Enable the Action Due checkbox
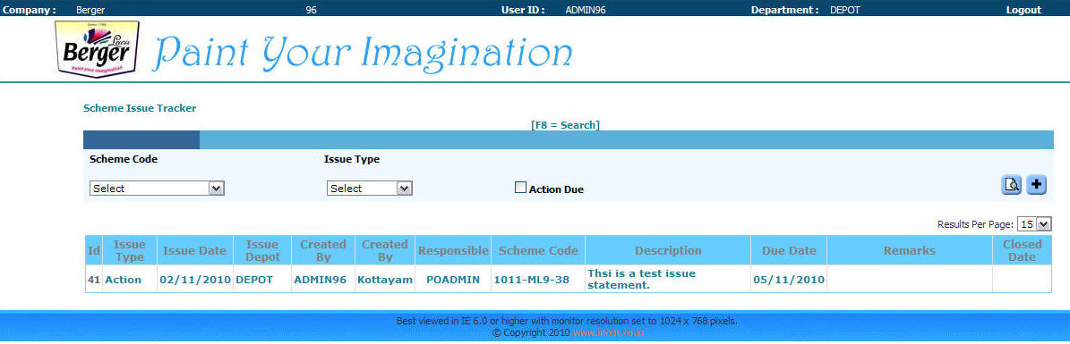The image size is (1070, 344). coord(520,188)
